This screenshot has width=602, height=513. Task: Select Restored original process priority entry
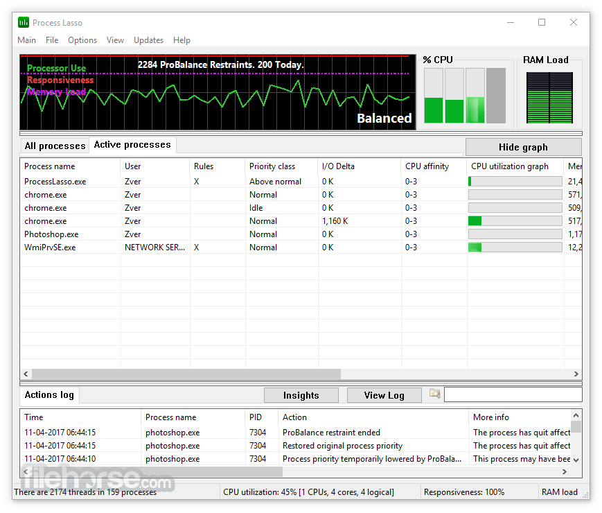[296, 446]
